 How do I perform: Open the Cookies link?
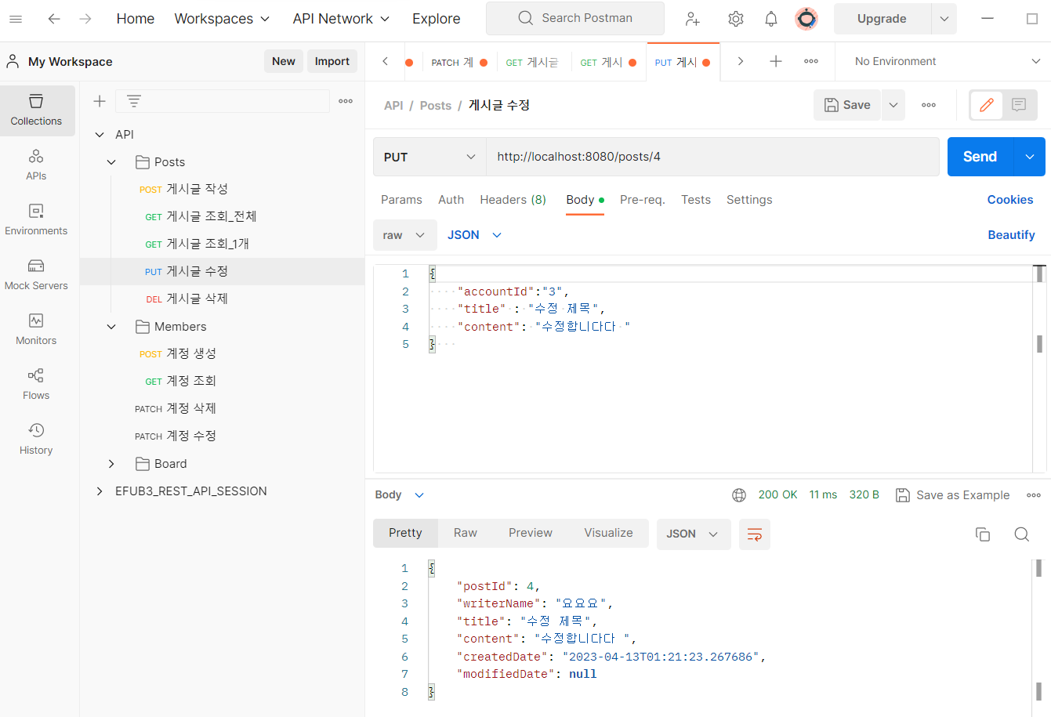click(1010, 200)
